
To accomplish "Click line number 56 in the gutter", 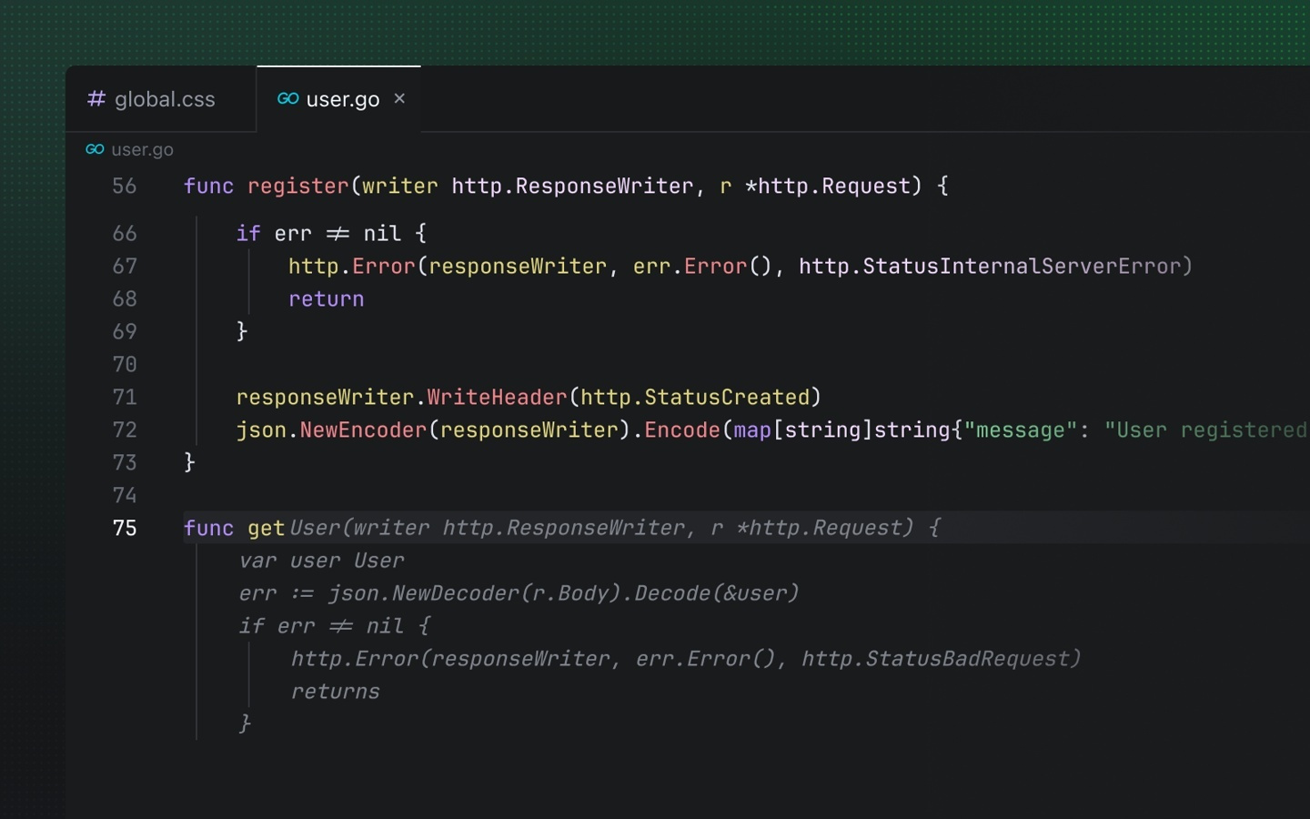I will pos(125,187).
